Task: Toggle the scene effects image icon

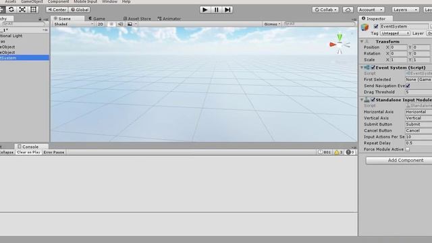Action: click(x=130, y=24)
